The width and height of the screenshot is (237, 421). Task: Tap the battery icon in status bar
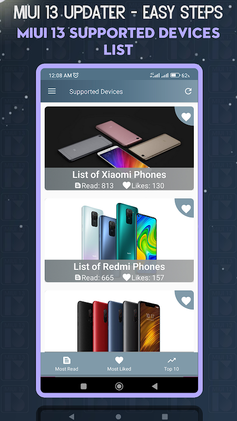175,75
